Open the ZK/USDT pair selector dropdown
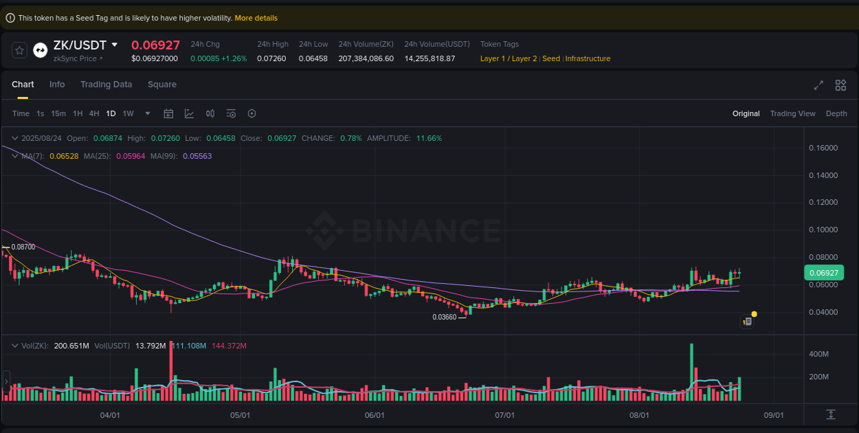 pyautogui.click(x=115, y=45)
